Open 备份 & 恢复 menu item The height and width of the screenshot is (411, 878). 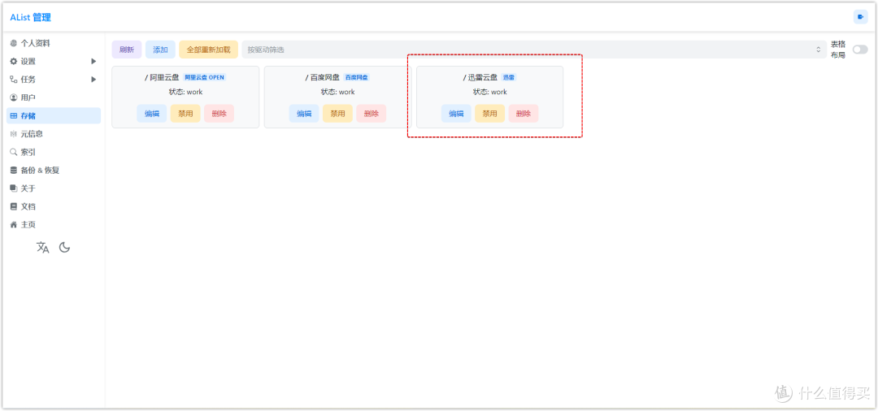pos(54,170)
